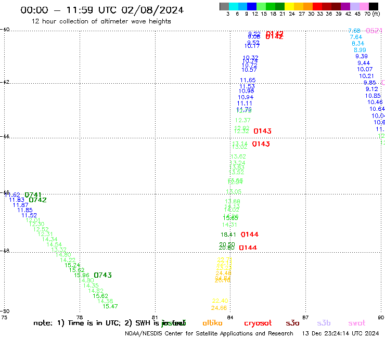Click the longitude axis label '81'
The height and width of the screenshot is (338, 385).
(x=155, y=318)
